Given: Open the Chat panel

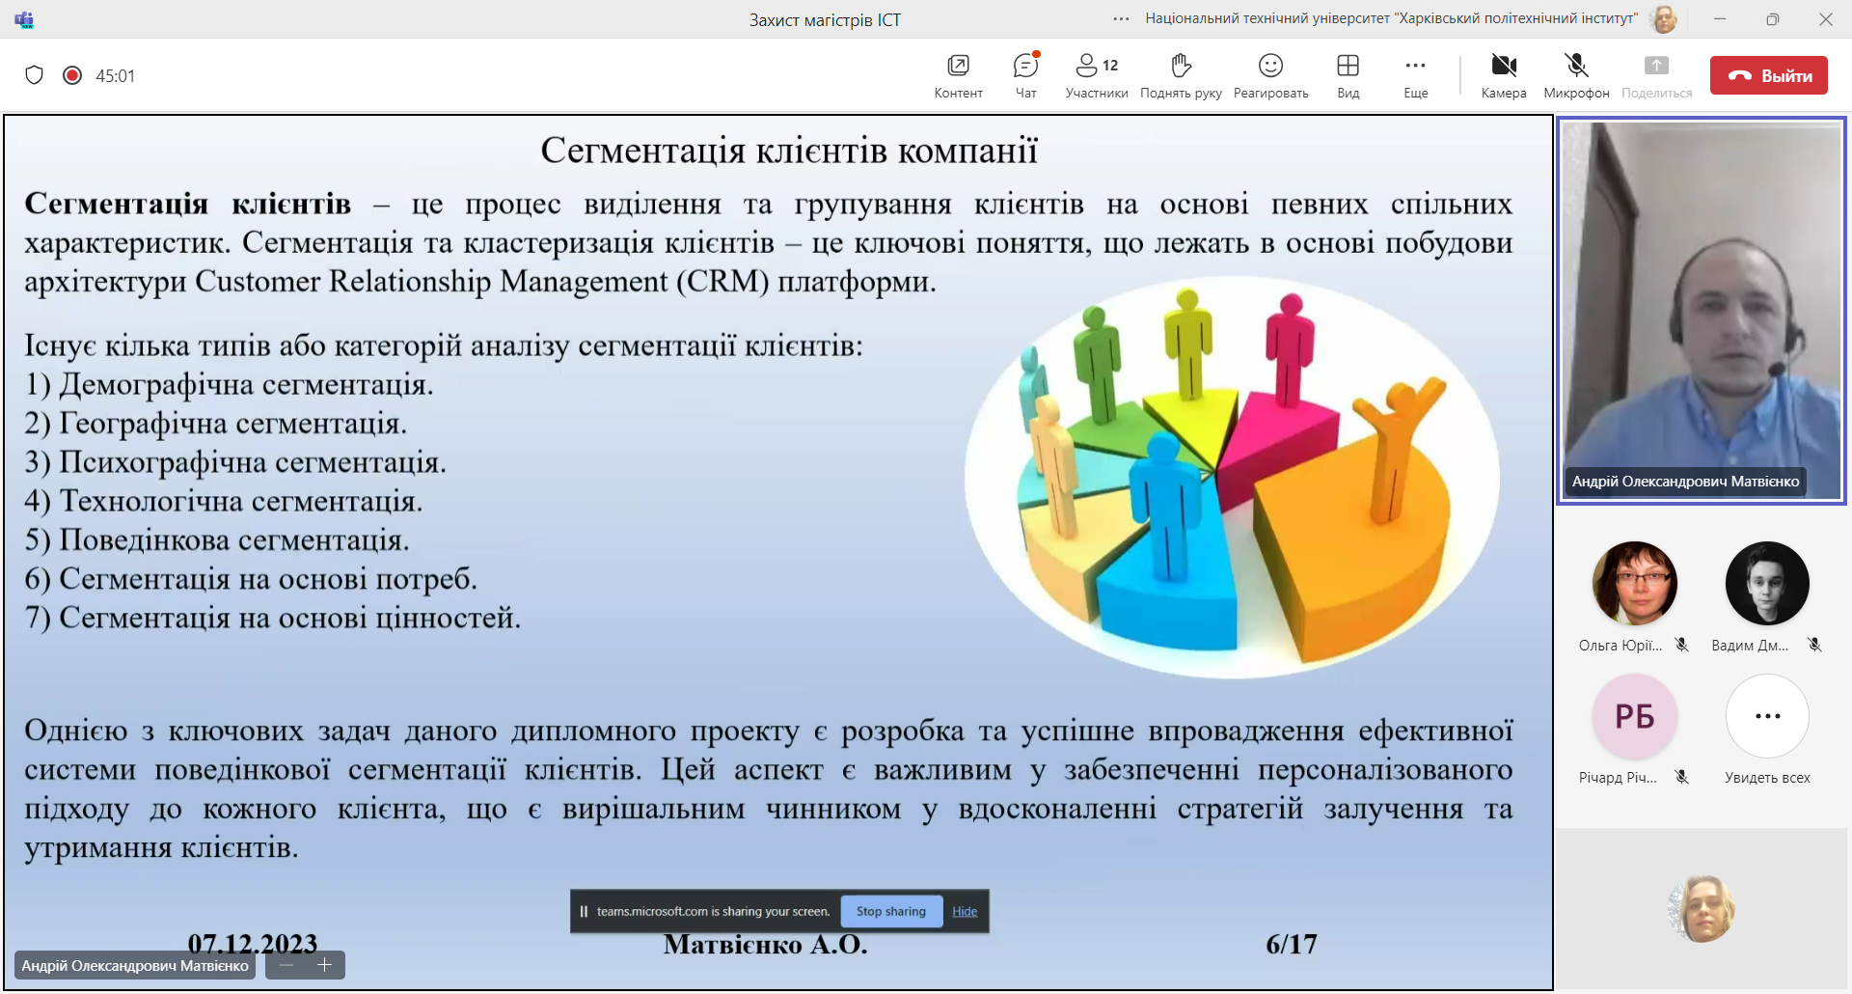Looking at the screenshot, I should point(1025,74).
